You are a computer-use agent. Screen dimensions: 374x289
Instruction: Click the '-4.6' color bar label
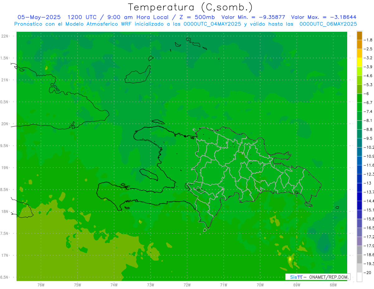369,76
